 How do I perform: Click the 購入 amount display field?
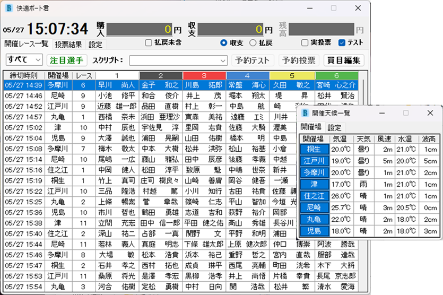coord(140,29)
